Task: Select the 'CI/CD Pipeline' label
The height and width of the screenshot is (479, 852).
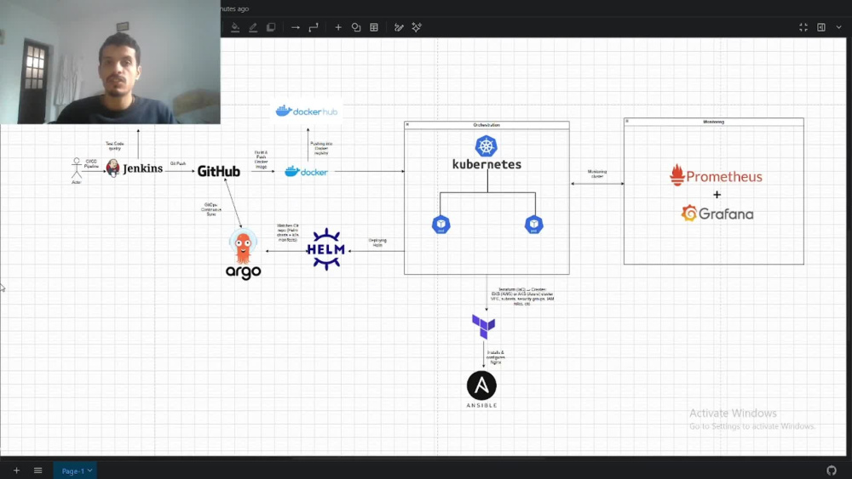Action: 91,163
